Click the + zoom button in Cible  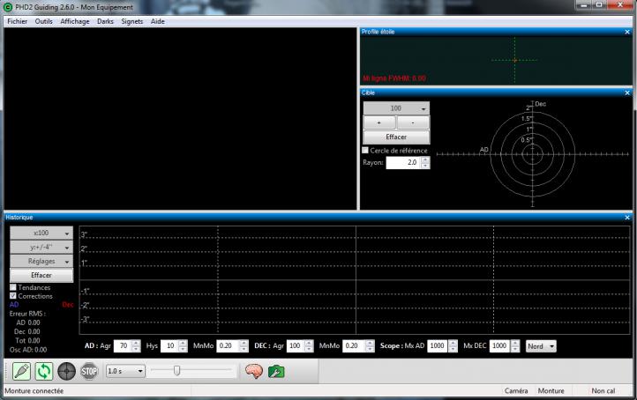click(x=379, y=122)
